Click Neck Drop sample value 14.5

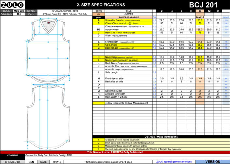point(200,57)
